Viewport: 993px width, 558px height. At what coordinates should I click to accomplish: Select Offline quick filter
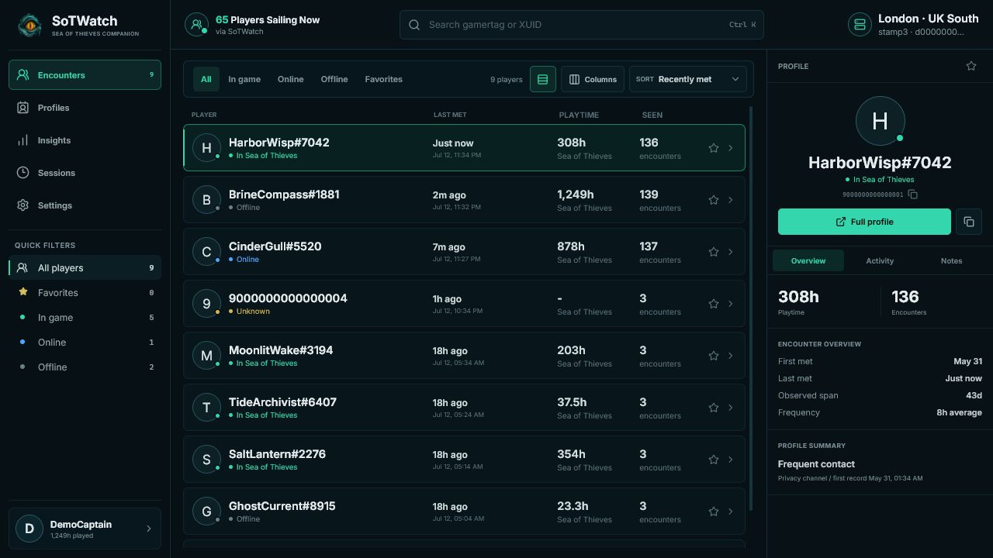pyautogui.click(x=85, y=367)
